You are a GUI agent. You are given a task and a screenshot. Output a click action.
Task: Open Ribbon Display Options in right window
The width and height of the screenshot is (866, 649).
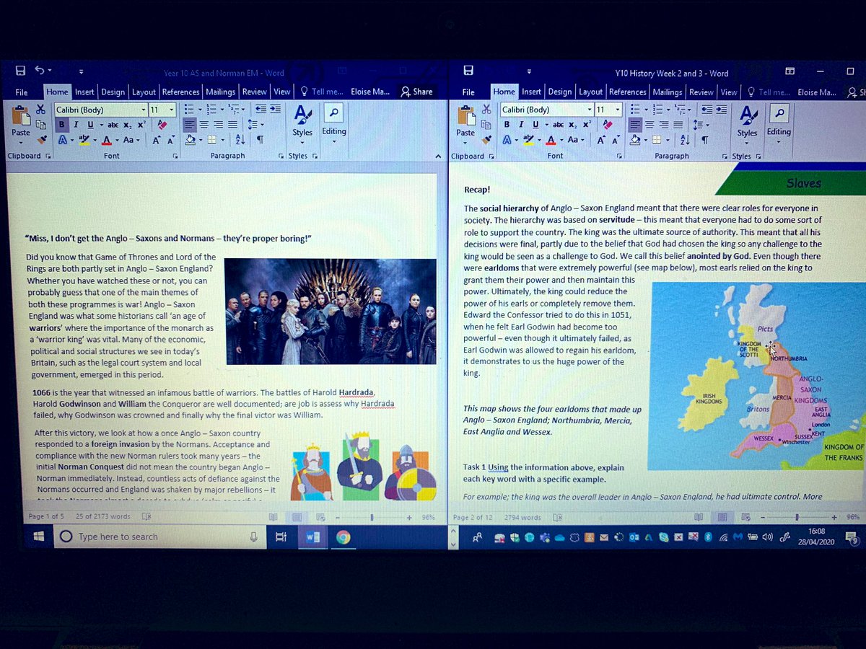point(790,71)
